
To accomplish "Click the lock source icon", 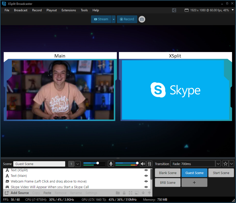I will click(x=124, y=193).
